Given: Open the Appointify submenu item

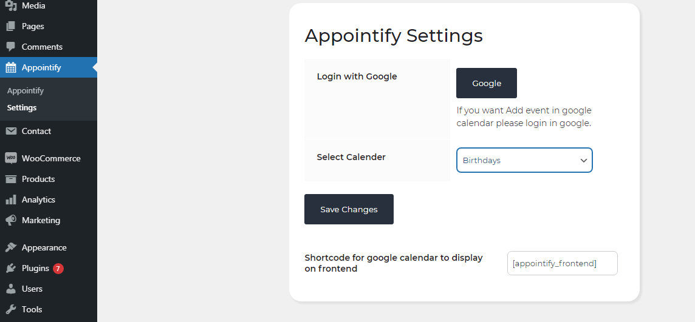Looking at the screenshot, I should click(26, 91).
